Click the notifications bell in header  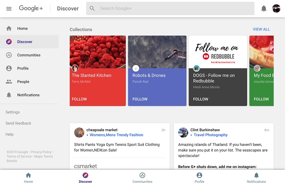(x=264, y=9)
